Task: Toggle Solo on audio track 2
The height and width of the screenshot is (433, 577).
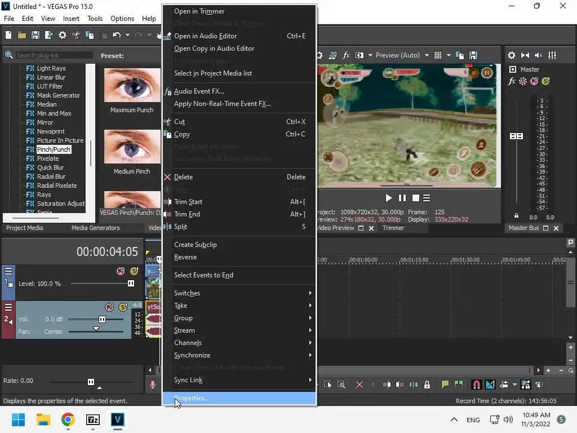Action: coord(123,307)
